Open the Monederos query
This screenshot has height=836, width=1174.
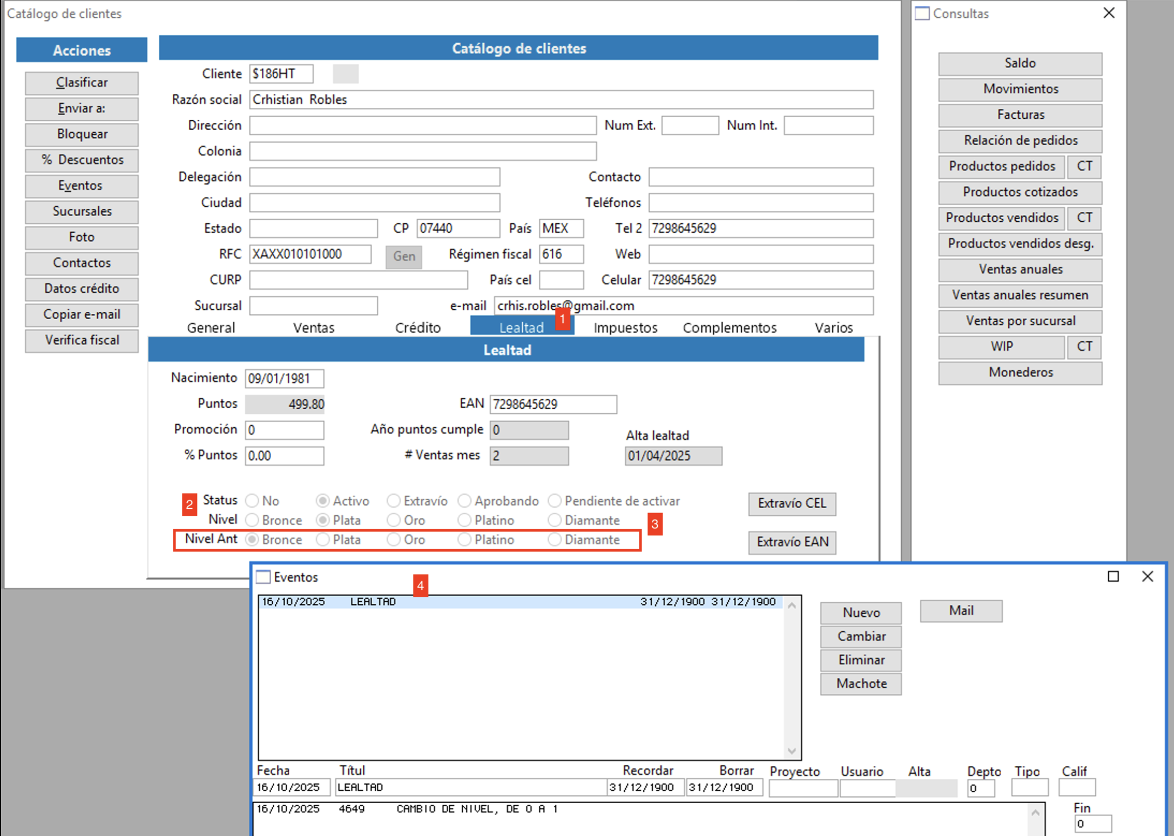click(x=1020, y=372)
